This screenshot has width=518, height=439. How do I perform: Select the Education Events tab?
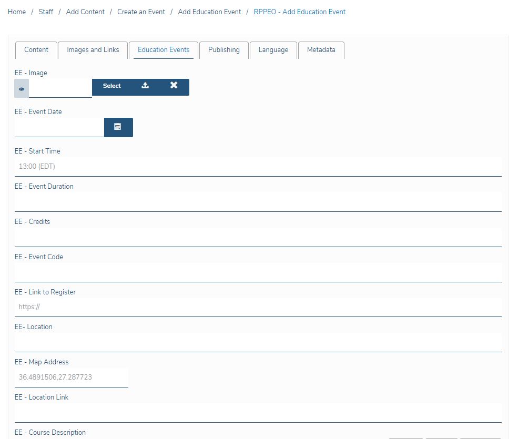(x=164, y=50)
